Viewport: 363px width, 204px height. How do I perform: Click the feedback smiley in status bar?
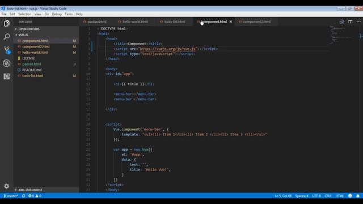pyautogui.click(x=350, y=195)
